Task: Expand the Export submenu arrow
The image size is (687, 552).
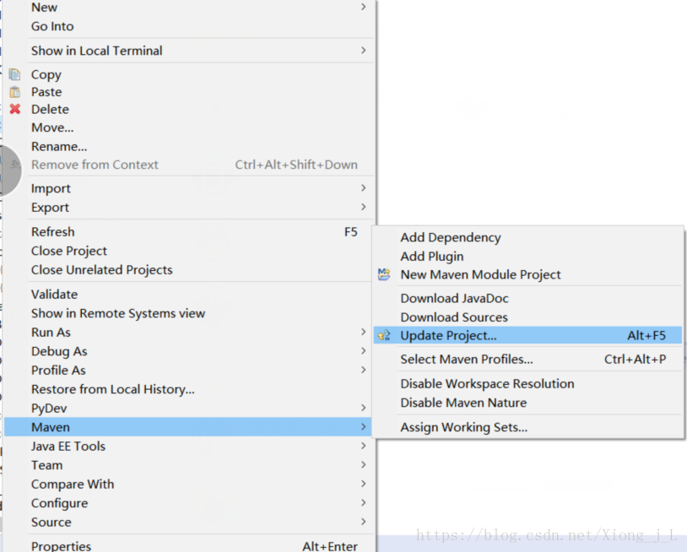Action: [x=363, y=207]
